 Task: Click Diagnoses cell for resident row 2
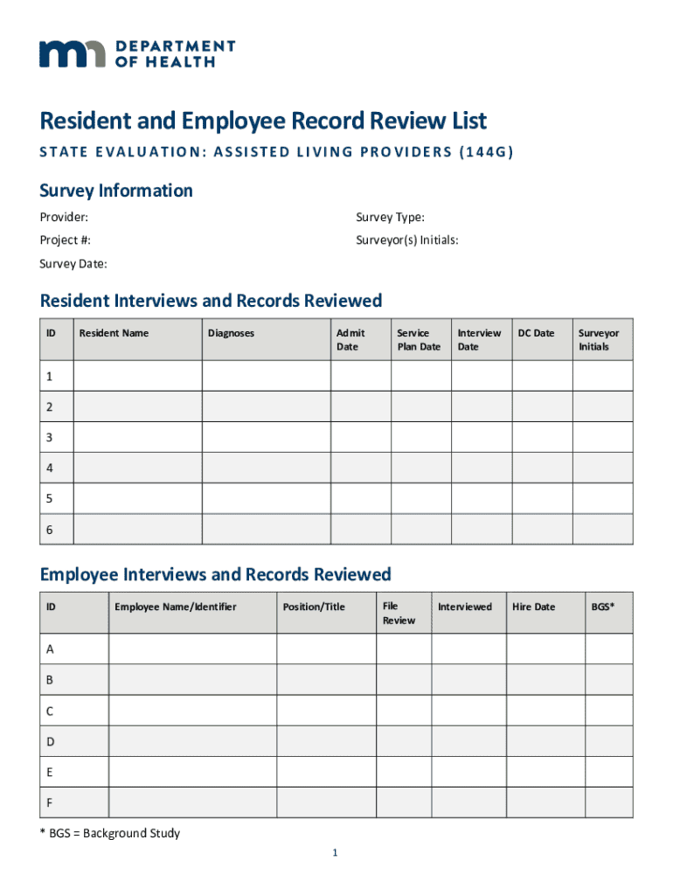point(266,406)
